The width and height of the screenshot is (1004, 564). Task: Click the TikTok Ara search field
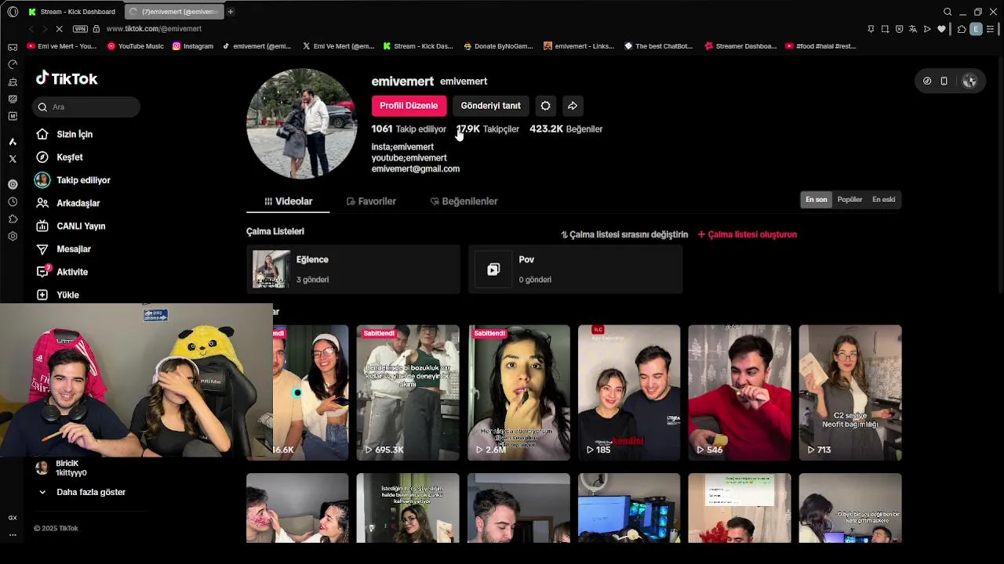pos(86,107)
